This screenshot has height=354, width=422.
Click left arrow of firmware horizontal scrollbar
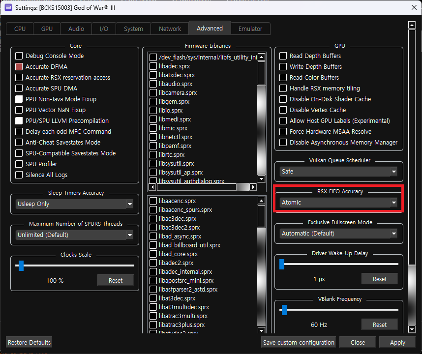click(152, 187)
